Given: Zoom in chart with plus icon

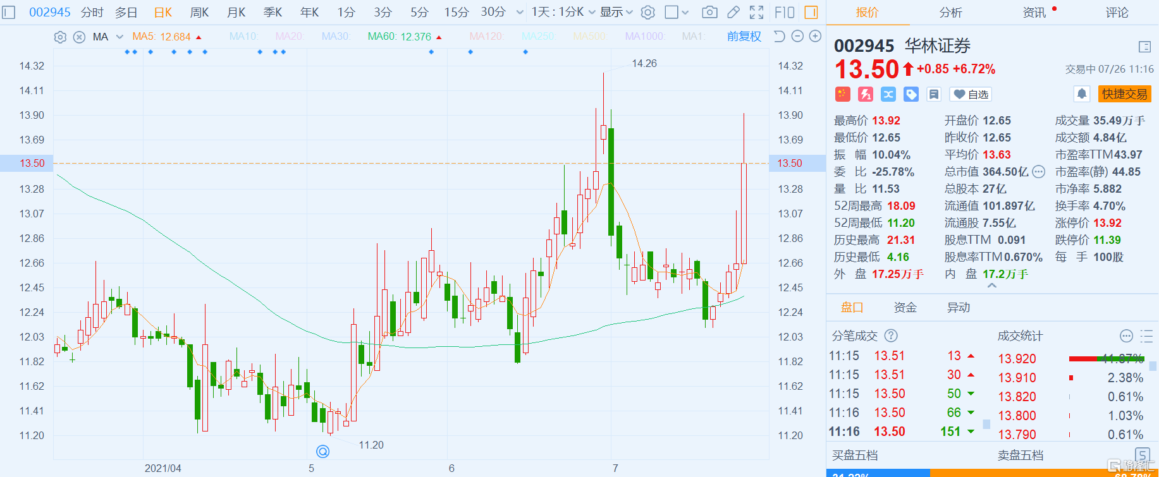Looking at the screenshot, I should [x=816, y=37].
